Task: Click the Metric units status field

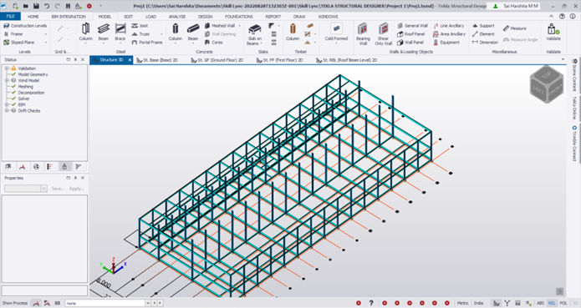Action: [x=462, y=303]
